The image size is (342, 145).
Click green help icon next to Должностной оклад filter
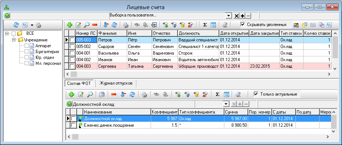click(69, 104)
